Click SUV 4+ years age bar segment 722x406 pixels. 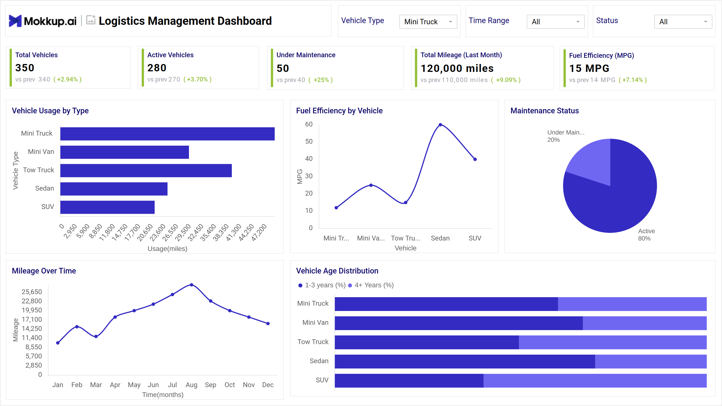point(595,381)
